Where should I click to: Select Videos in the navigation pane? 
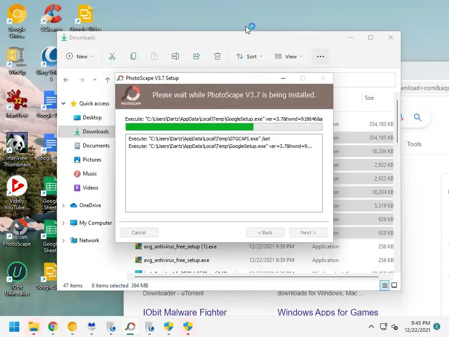pyautogui.click(x=87, y=188)
